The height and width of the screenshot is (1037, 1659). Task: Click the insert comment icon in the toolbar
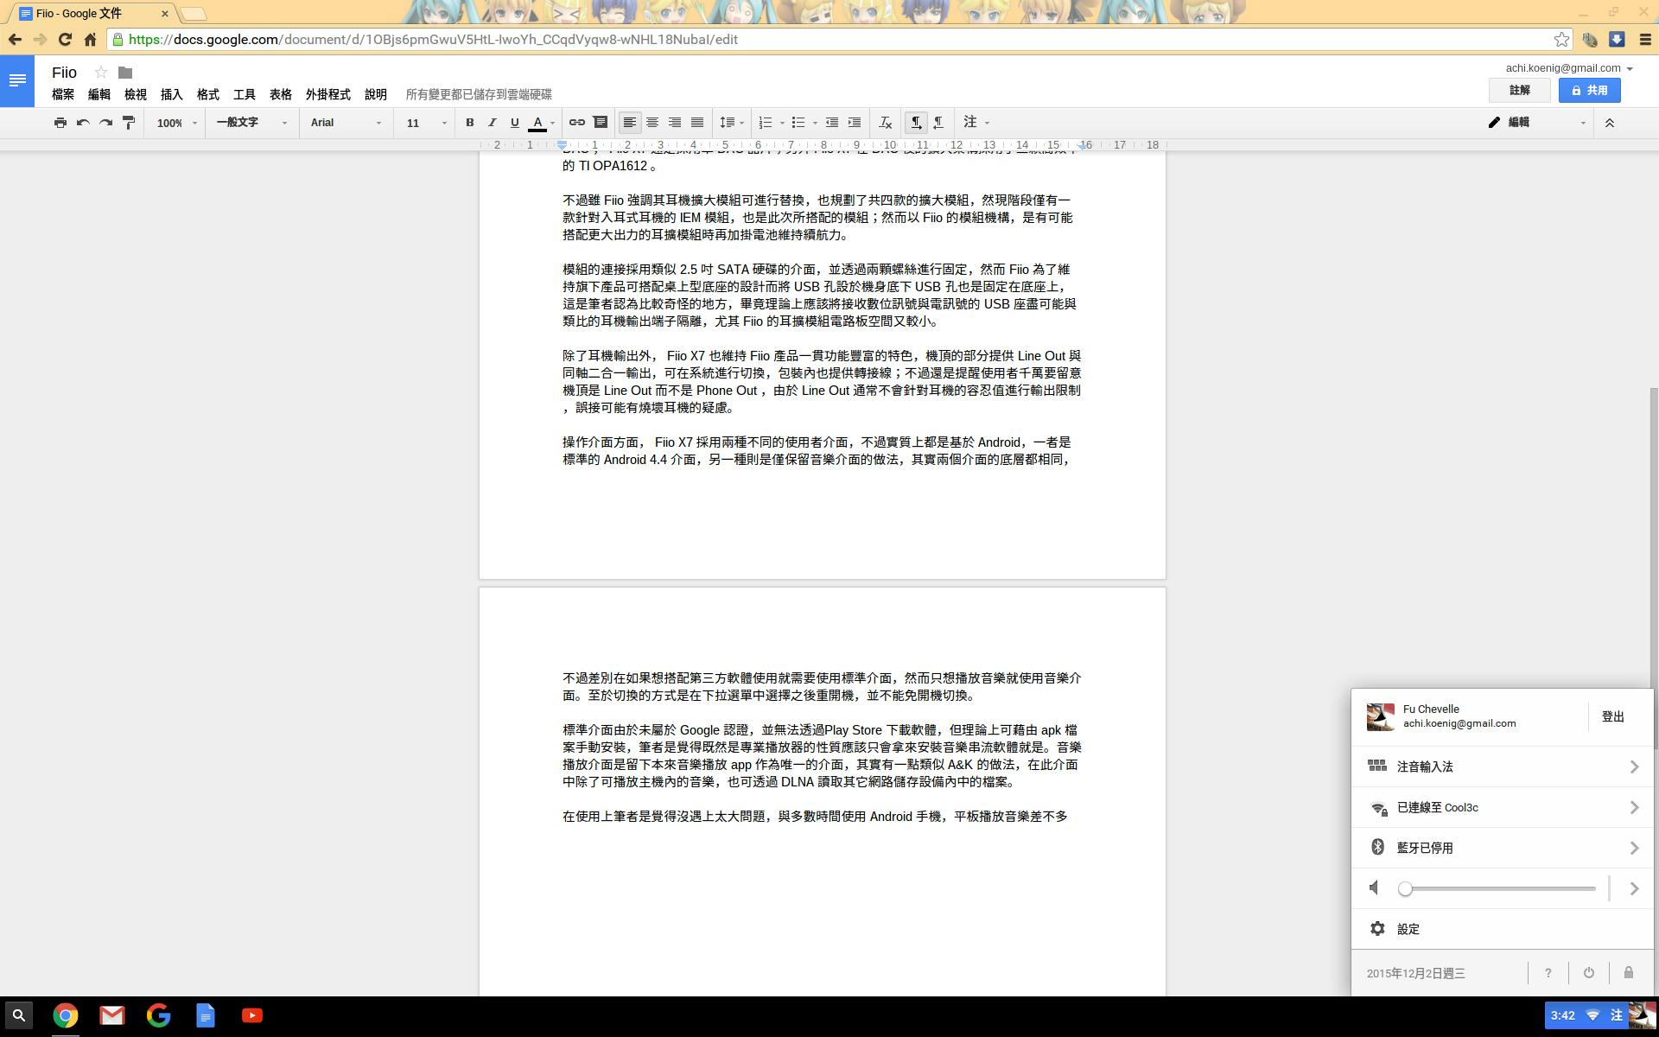click(x=601, y=123)
